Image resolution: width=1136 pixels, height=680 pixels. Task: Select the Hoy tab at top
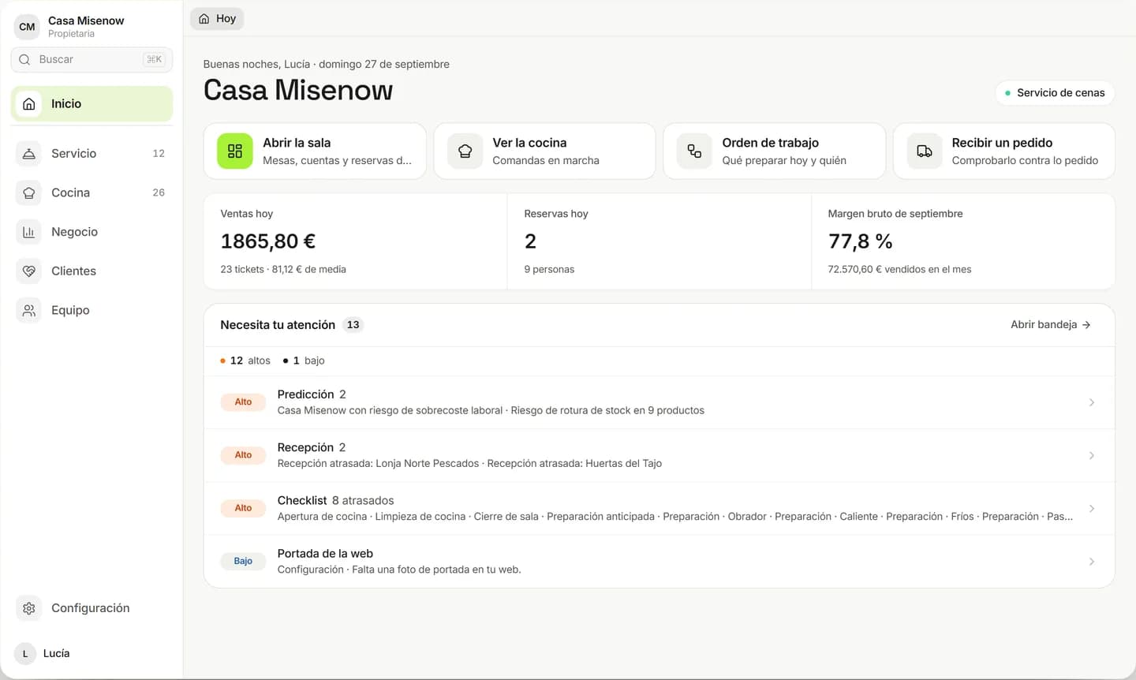pos(217,18)
